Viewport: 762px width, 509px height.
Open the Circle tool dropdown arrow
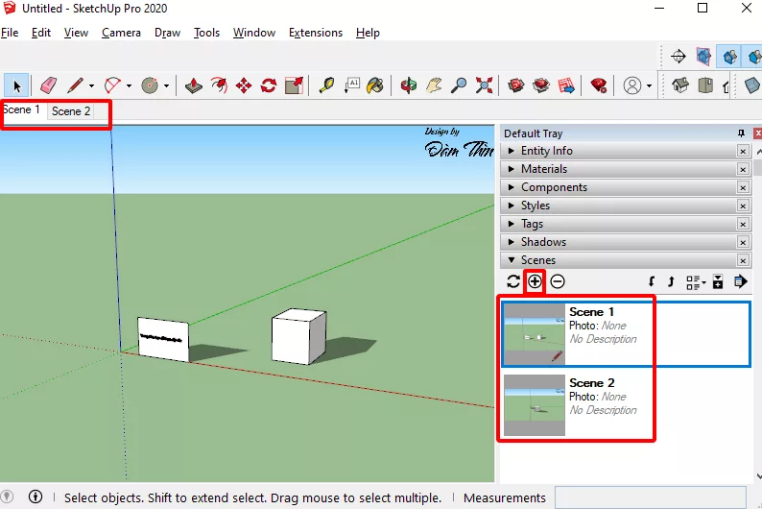tap(166, 86)
